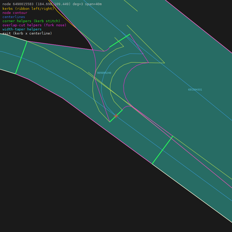Select the 'kerbs (ribbon left/right)' legend entry

click(x=28, y=9)
